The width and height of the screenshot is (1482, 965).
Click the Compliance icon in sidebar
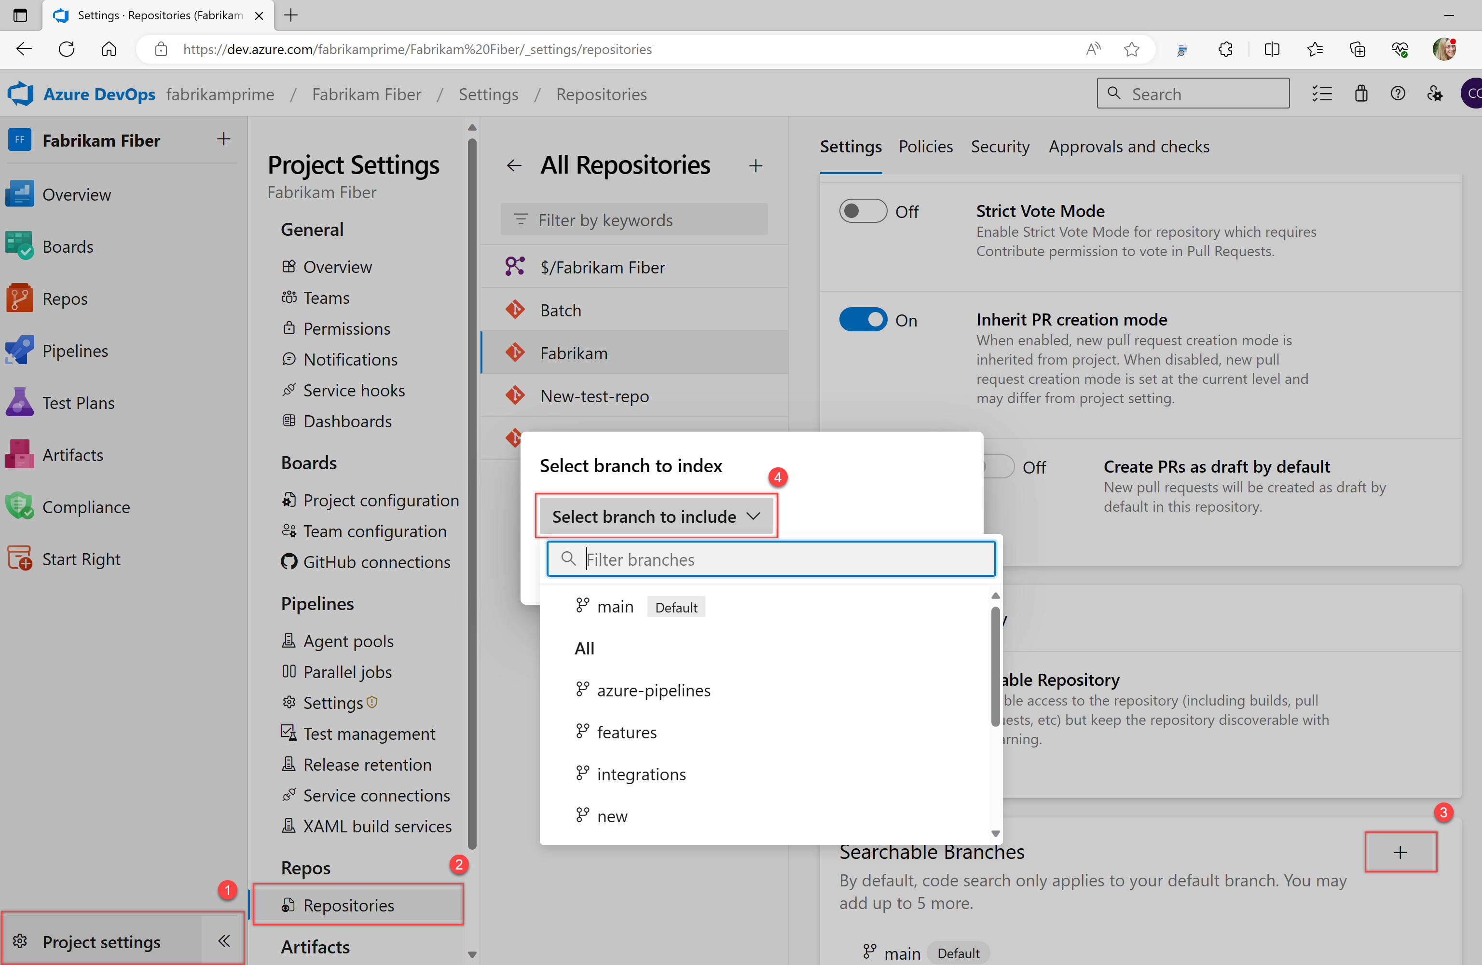[18, 506]
